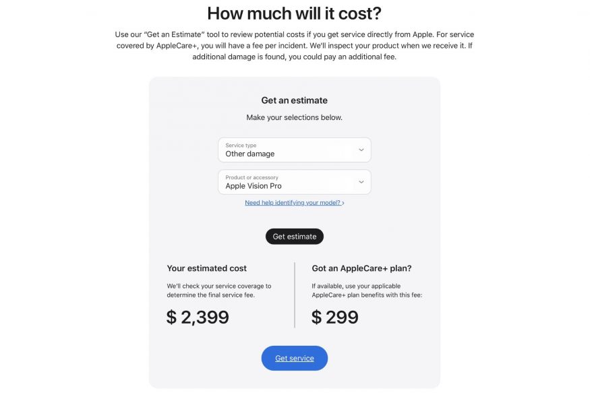Open the Service type dropdown
The height and width of the screenshot is (393, 590).
click(x=294, y=150)
